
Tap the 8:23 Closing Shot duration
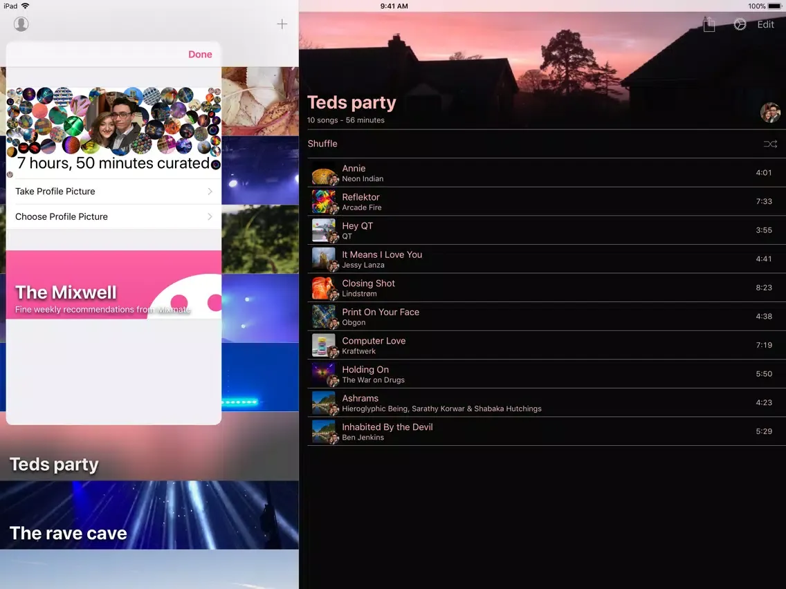click(x=763, y=288)
